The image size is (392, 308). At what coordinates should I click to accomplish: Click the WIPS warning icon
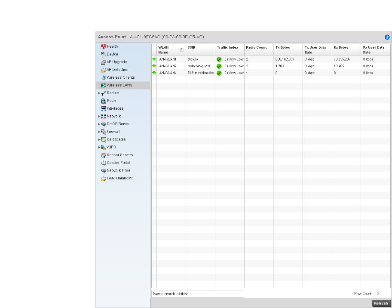click(x=104, y=148)
